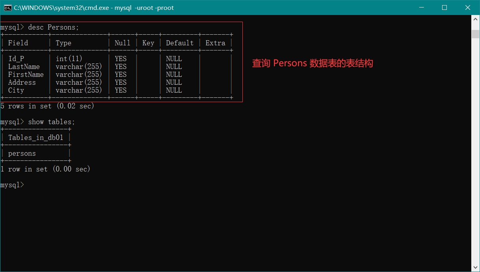Click the window title text cmd.exe - mysql
Image resolution: width=480 pixels, height=272 pixels.
point(94,7)
